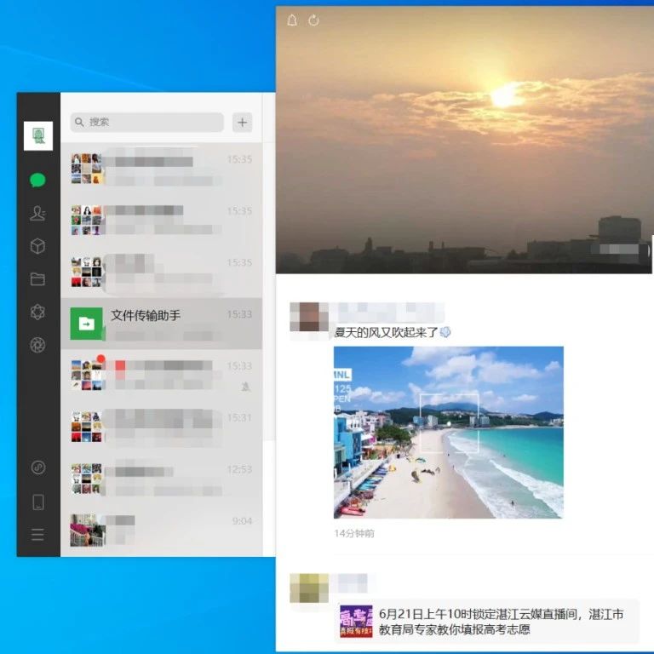Click the notification bell icon in Moments
This screenshot has height=654, width=654.
tap(292, 20)
